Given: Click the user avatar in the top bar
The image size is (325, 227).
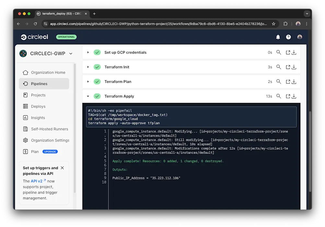Looking at the screenshot, I should click(x=299, y=37).
